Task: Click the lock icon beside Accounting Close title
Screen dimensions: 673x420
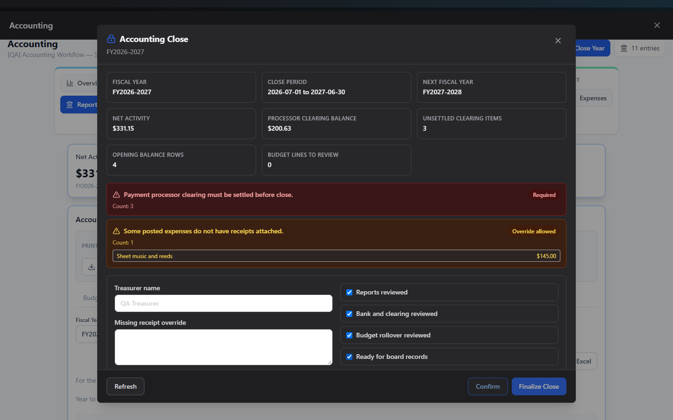Action: (x=111, y=39)
